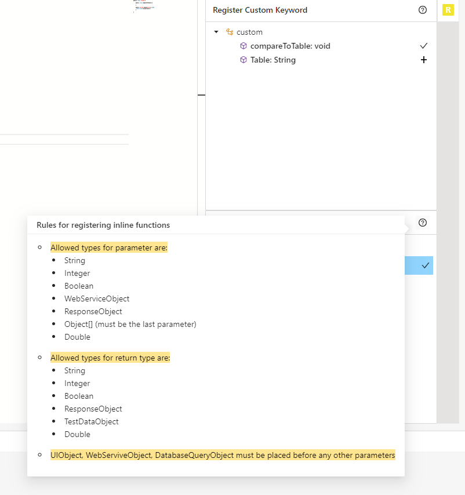Screen dimensions: 465x495
Task: Click the custom package icon
Action: point(230,32)
